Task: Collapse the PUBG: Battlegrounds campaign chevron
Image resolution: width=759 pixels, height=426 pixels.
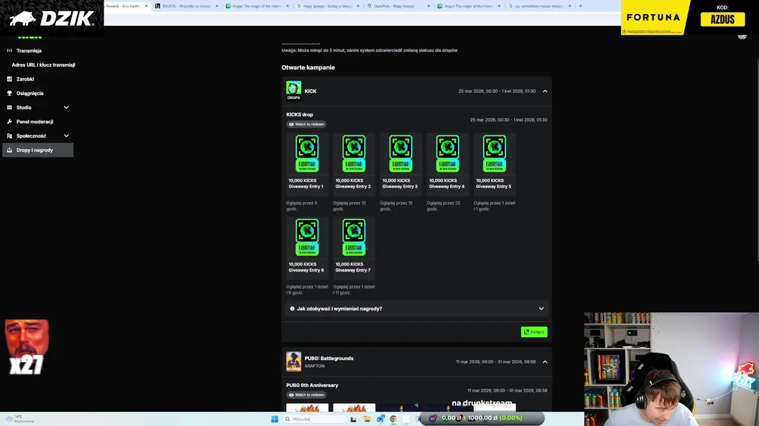Action: (545, 362)
